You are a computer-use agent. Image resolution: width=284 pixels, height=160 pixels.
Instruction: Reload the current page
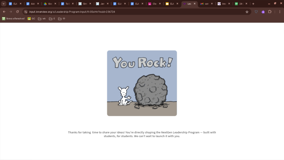point(17,12)
